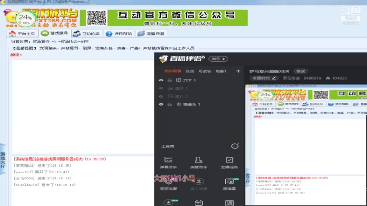
Task: Open the 房管助手 tool
Action: pyautogui.click(x=199, y=163)
